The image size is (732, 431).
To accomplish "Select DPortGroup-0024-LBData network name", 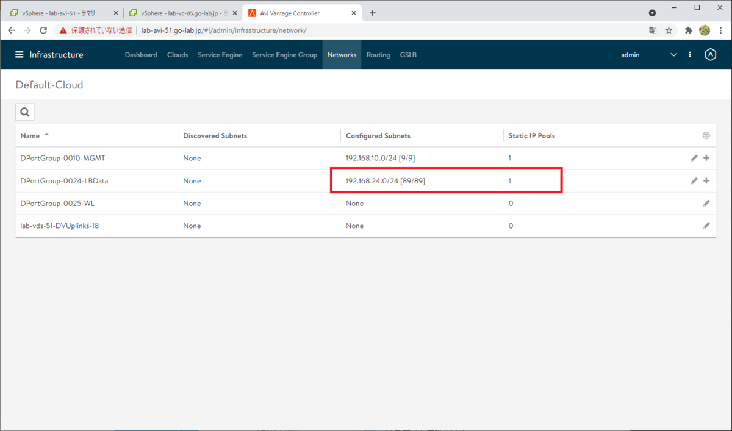I will [65, 180].
